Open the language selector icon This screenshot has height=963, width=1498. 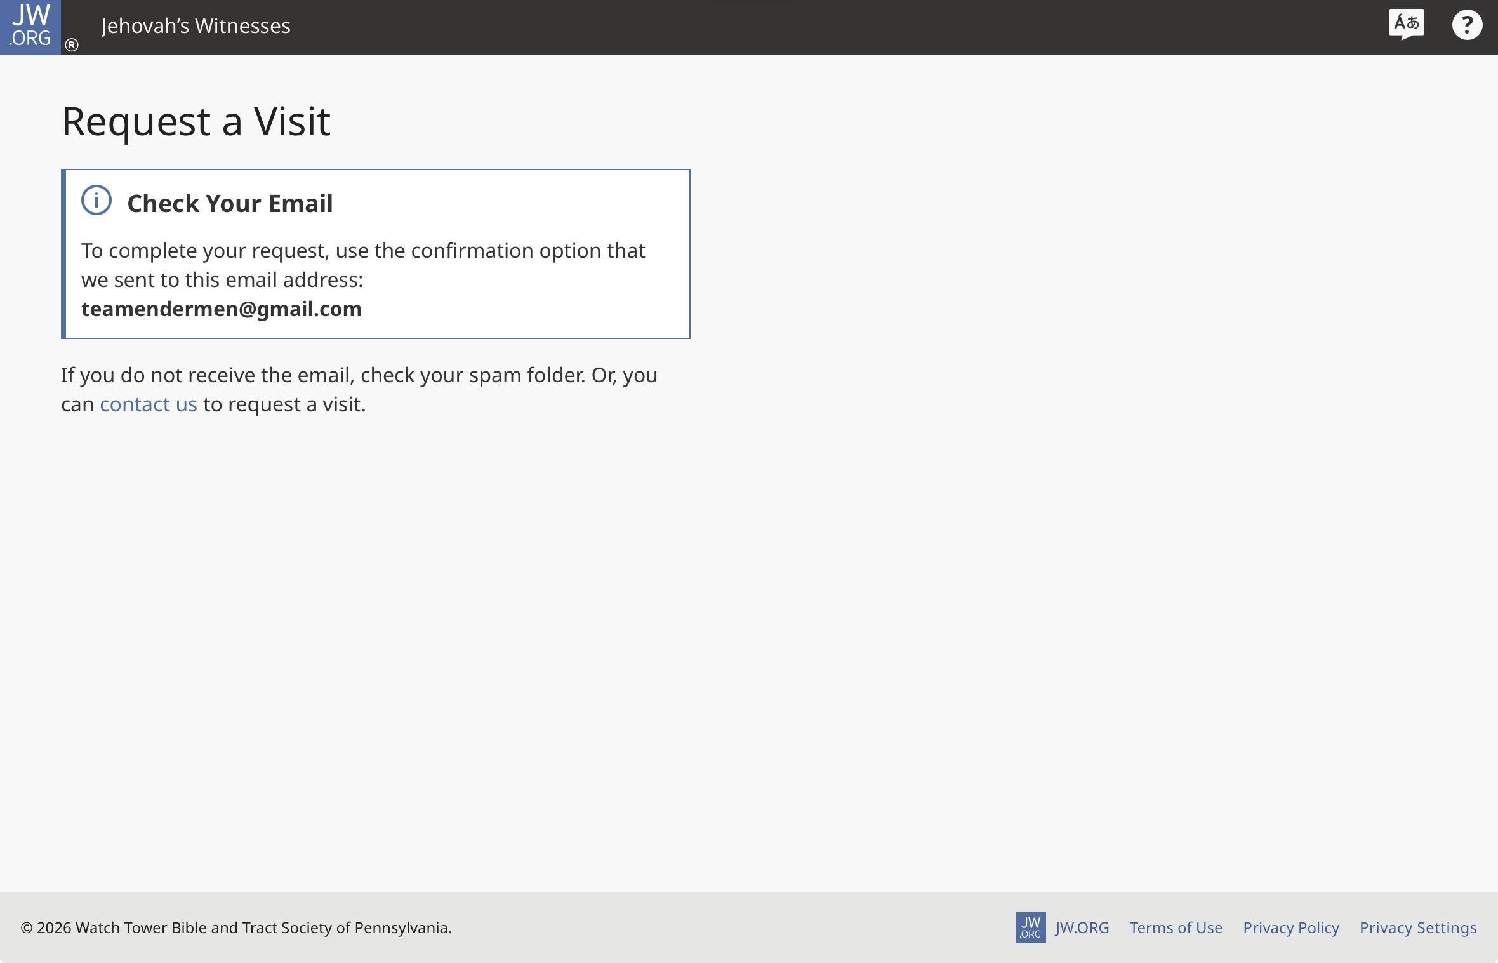click(x=1407, y=25)
